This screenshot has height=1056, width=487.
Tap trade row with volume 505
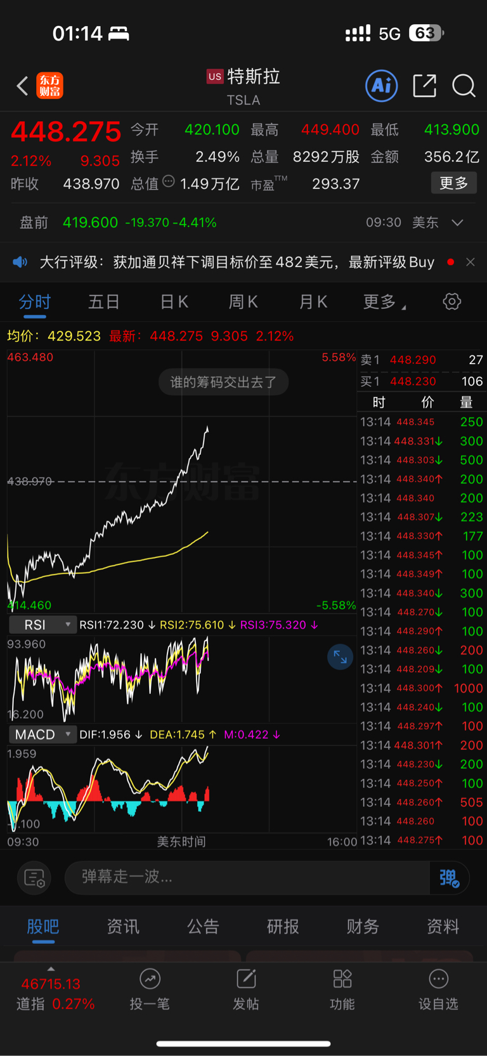422,802
